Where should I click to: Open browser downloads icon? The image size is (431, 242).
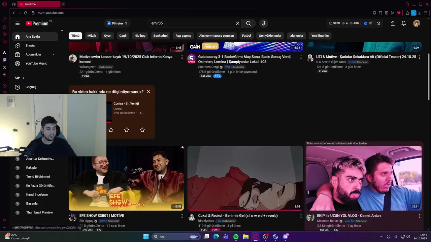tap(420, 13)
